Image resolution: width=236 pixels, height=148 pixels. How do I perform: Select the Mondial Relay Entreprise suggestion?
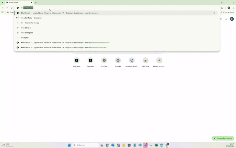pos(116,18)
